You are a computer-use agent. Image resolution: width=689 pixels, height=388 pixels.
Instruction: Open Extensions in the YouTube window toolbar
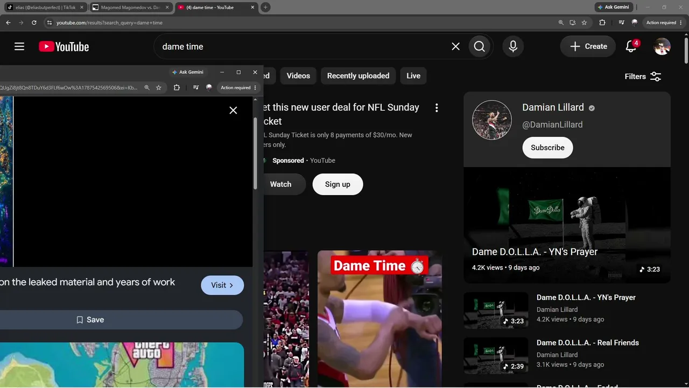click(602, 23)
